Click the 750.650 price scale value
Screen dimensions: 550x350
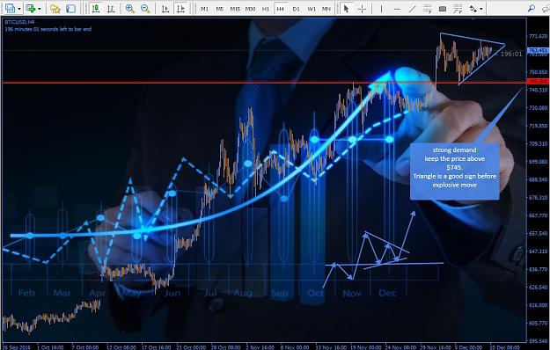click(539, 72)
